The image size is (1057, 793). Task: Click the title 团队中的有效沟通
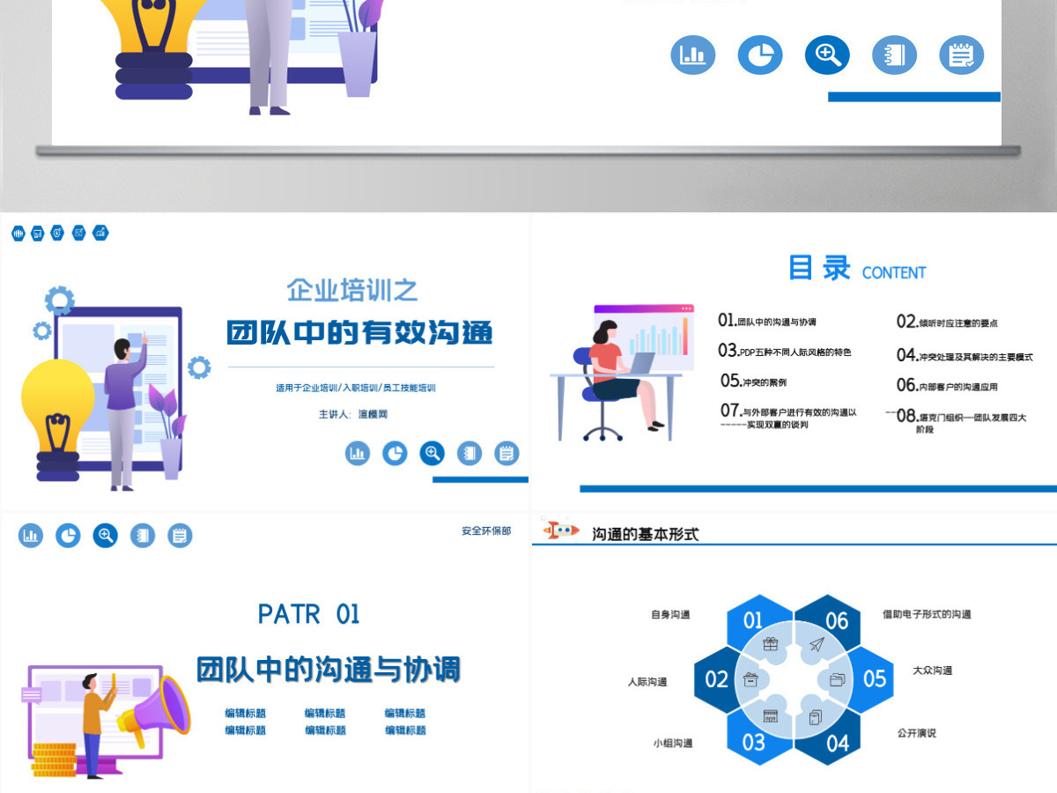359,333
